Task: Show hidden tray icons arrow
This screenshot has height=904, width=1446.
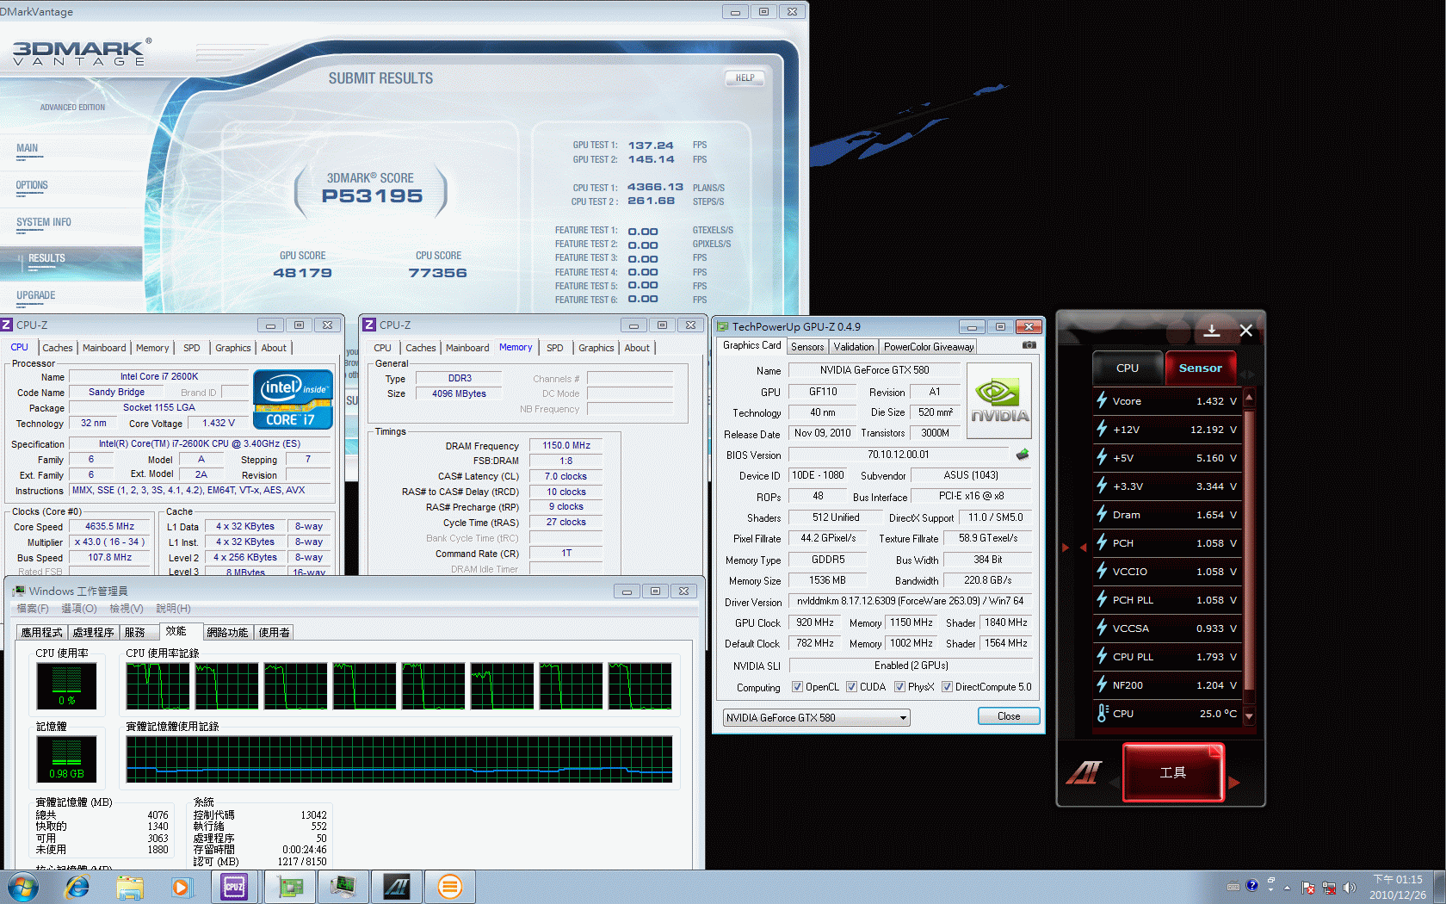Action: click(x=1287, y=887)
